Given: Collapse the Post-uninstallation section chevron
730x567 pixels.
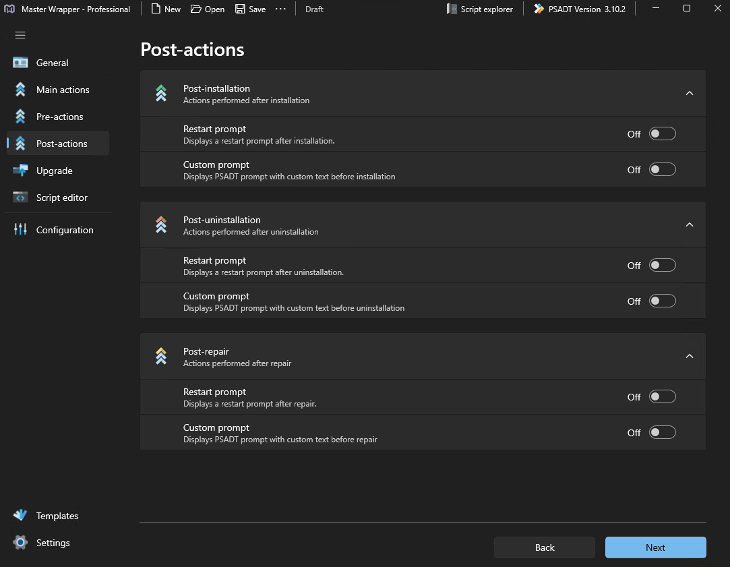Looking at the screenshot, I should 690,225.
